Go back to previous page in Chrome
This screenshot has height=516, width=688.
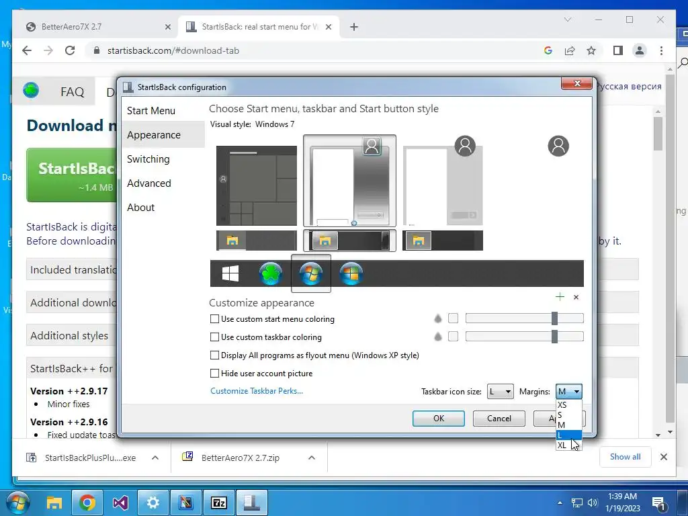coord(27,50)
